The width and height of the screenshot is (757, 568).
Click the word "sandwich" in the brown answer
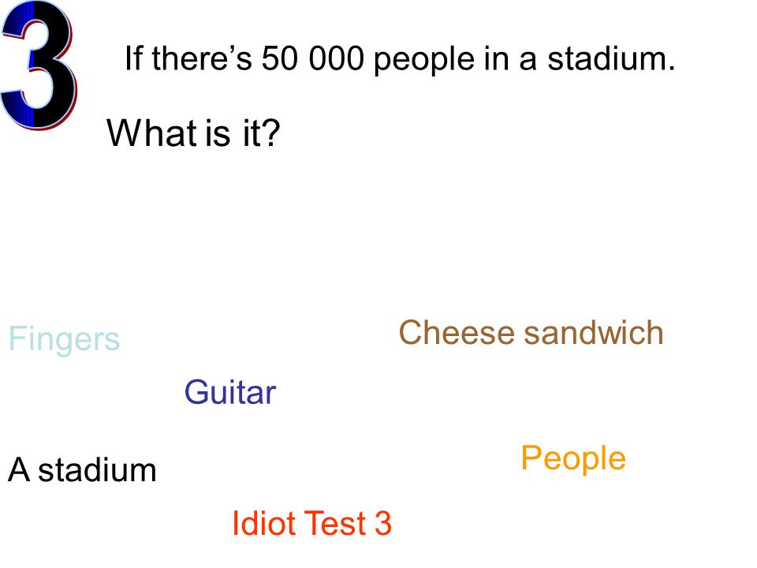(x=594, y=333)
